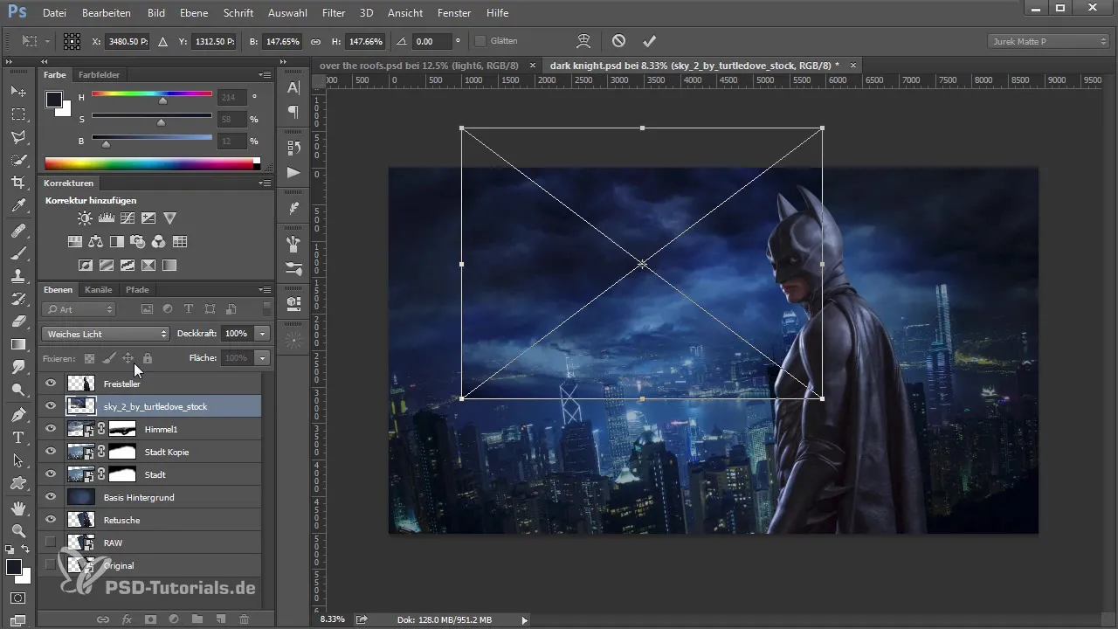The image size is (1118, 629).
Task: Add Brightness/Contrast adjustment
Action: (x=85, y=218)
